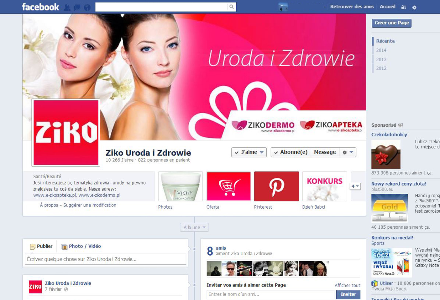The image size is (440, 300).
Task: Click the Créer une Page button
Action: pos(391,23)
